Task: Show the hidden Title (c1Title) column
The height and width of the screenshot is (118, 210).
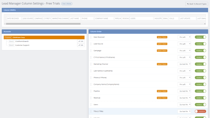Action: coord(200,111)
